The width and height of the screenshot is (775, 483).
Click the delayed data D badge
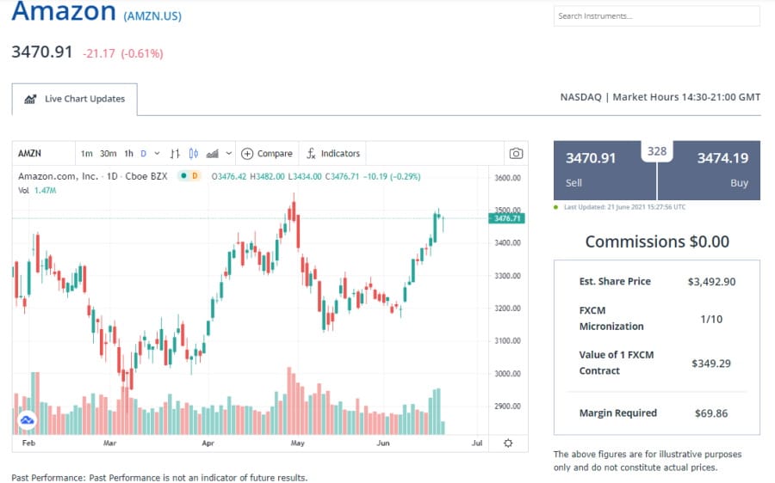pyautogui.click(x=195, y=176)
